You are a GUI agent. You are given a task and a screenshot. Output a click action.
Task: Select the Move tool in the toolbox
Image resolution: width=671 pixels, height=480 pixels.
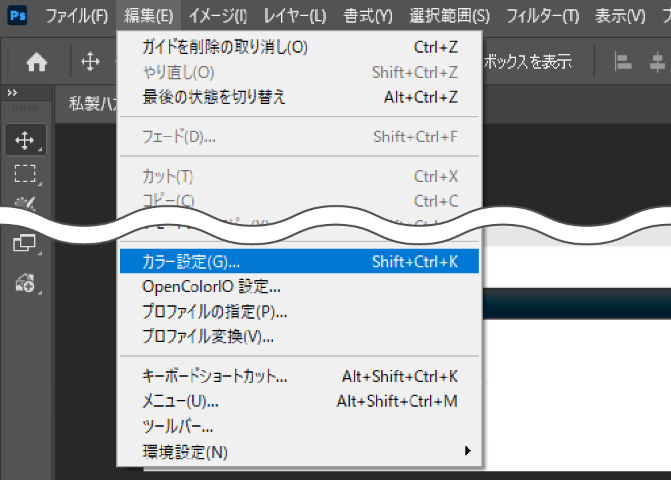[25, 140]
